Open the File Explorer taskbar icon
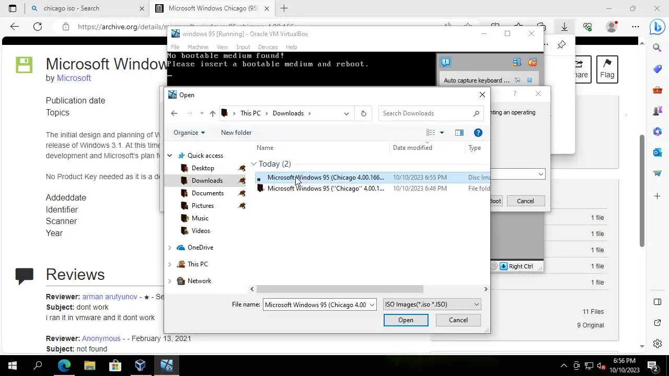Screen dimensions: 669x376 pos(89,366)
